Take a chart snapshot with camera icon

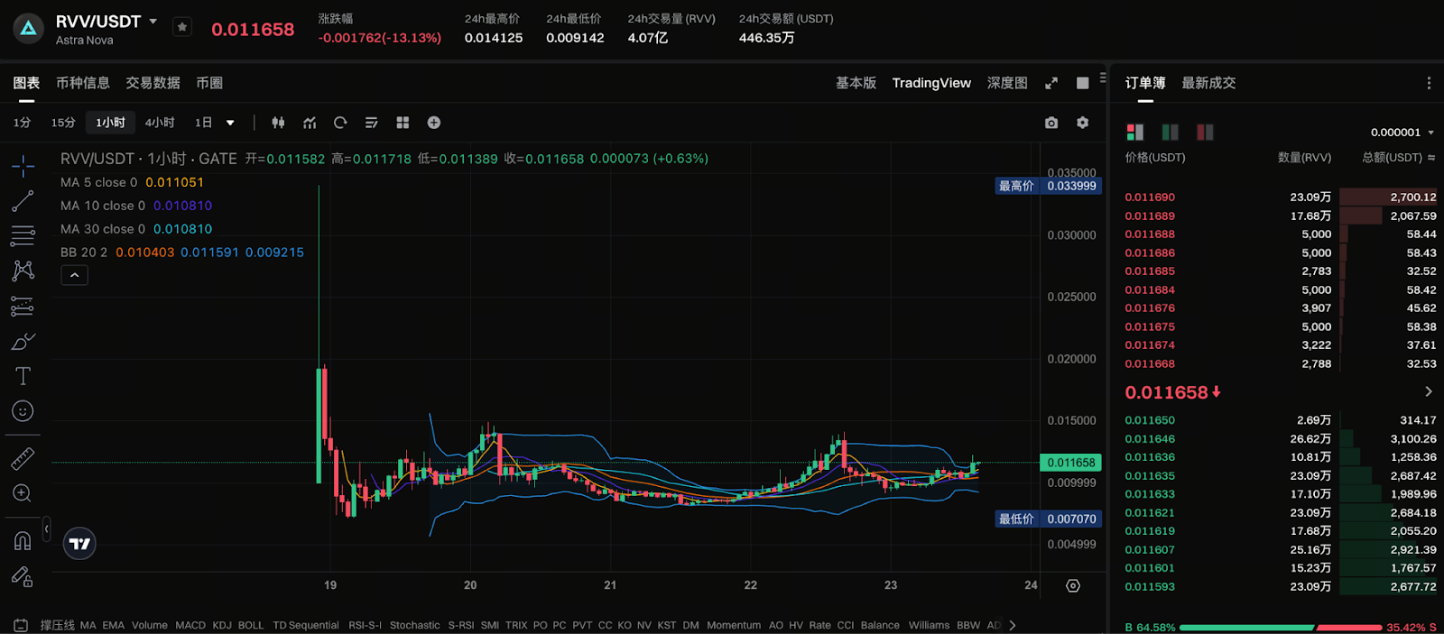[x=1051, y=123]
